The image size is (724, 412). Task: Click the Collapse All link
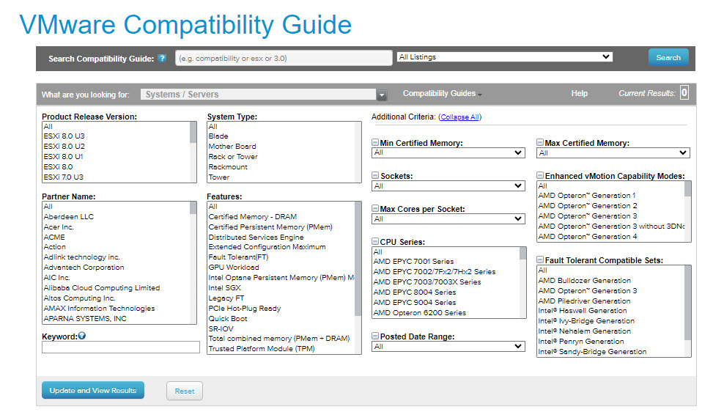(459, 117)
